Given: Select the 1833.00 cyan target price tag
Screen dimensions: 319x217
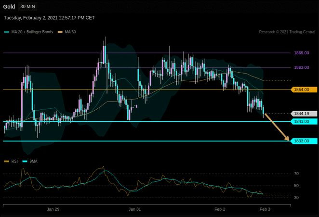Looking at the screenshot, I should [x=304, y=141].
